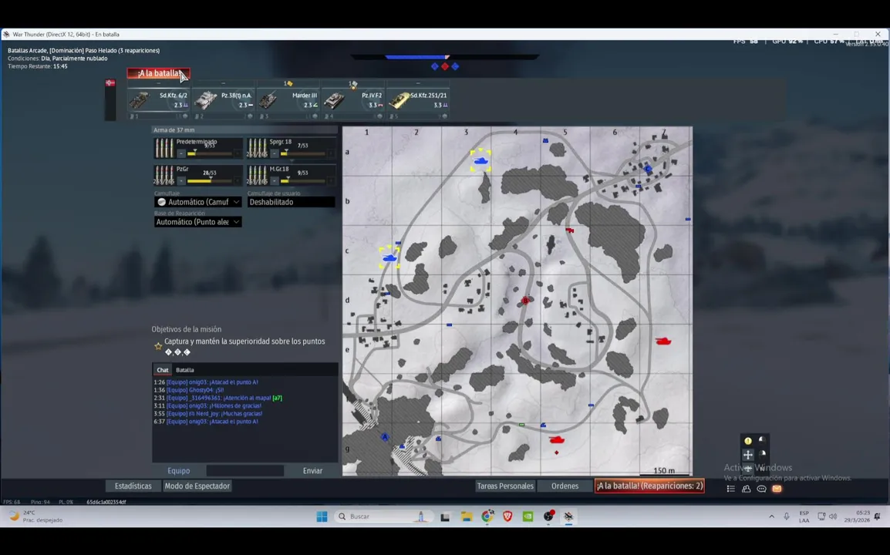
Task: Adjust the Predeterminado ammo slider
Action: [210, 153]
